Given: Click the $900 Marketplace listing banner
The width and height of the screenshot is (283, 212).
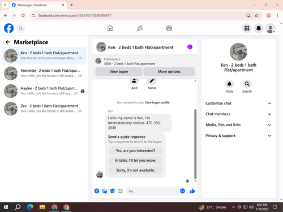Looking at the screenshot, I should 145,61.
